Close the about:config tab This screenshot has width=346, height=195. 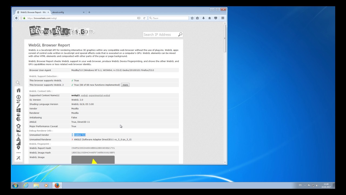point(84,12)
